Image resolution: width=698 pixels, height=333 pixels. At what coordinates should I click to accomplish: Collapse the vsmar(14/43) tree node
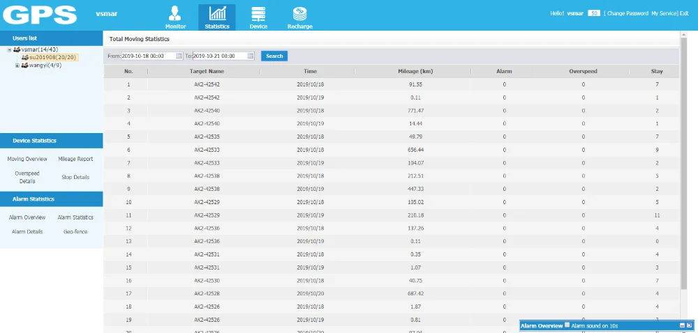(x=9, y=49)
